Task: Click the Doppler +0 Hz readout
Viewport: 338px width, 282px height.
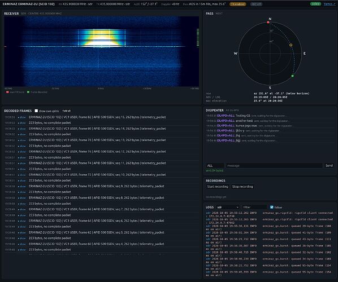Action: coord(170,4)
